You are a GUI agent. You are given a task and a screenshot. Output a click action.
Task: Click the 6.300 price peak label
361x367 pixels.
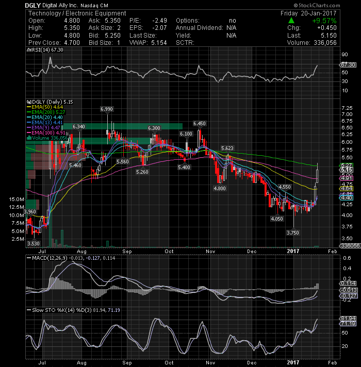tap(154, 128)
